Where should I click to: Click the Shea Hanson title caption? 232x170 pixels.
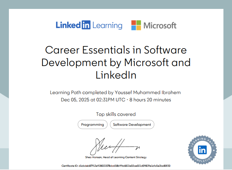pyautogui.click(x=116, y=157)
